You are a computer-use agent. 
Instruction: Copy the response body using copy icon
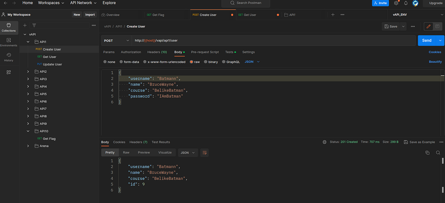click(428, 153)
